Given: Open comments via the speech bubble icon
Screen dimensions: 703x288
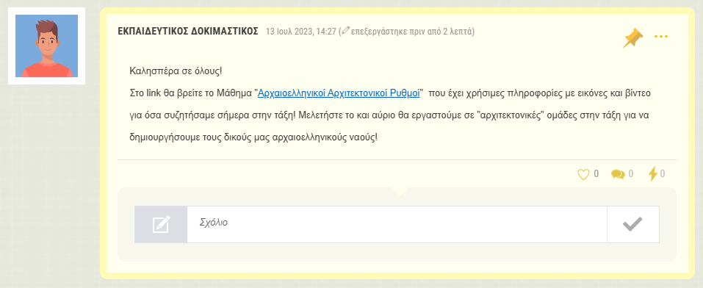Looking at the screenshot, I should pos(618,174).
